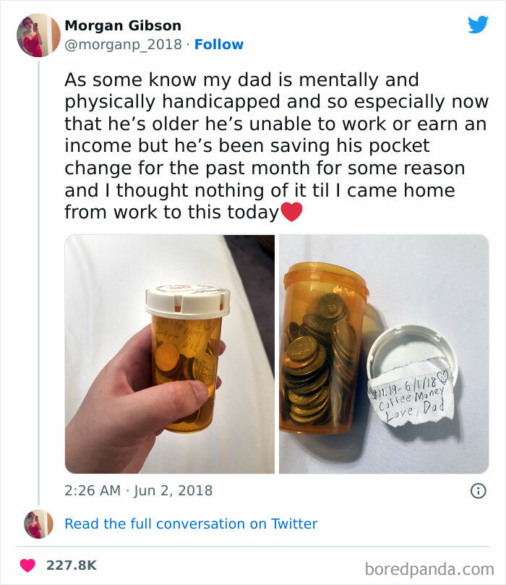Screen dimensions: 506x585
Task: Read the full conversation on Twitter
Action: [x=191, y=524]
